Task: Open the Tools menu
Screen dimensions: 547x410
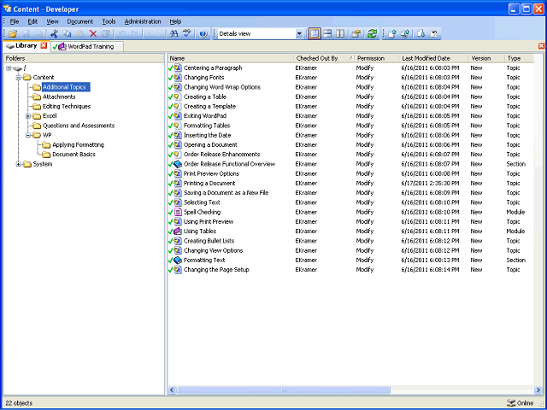Action: [x=109, y=21]
